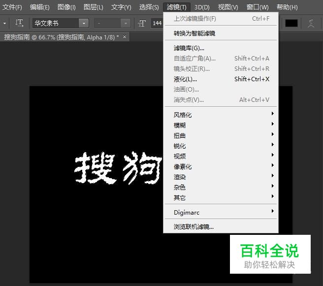Open the 3D(D) menu
The height and width of the screenshot is (286, 323).
202,7
